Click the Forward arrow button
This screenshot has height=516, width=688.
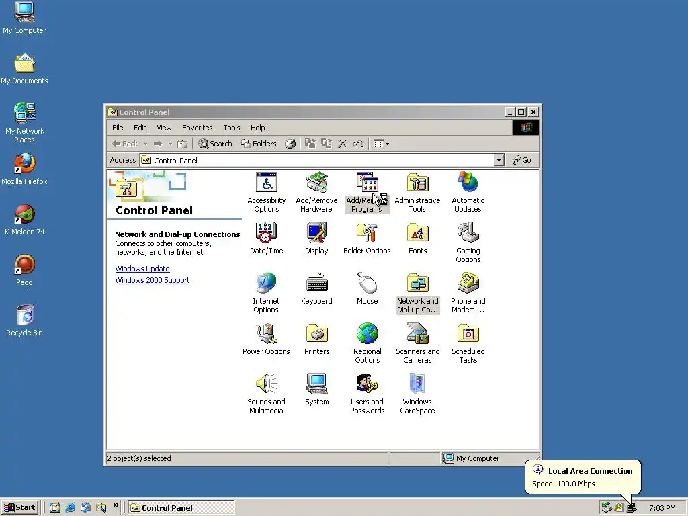(158, 144)
